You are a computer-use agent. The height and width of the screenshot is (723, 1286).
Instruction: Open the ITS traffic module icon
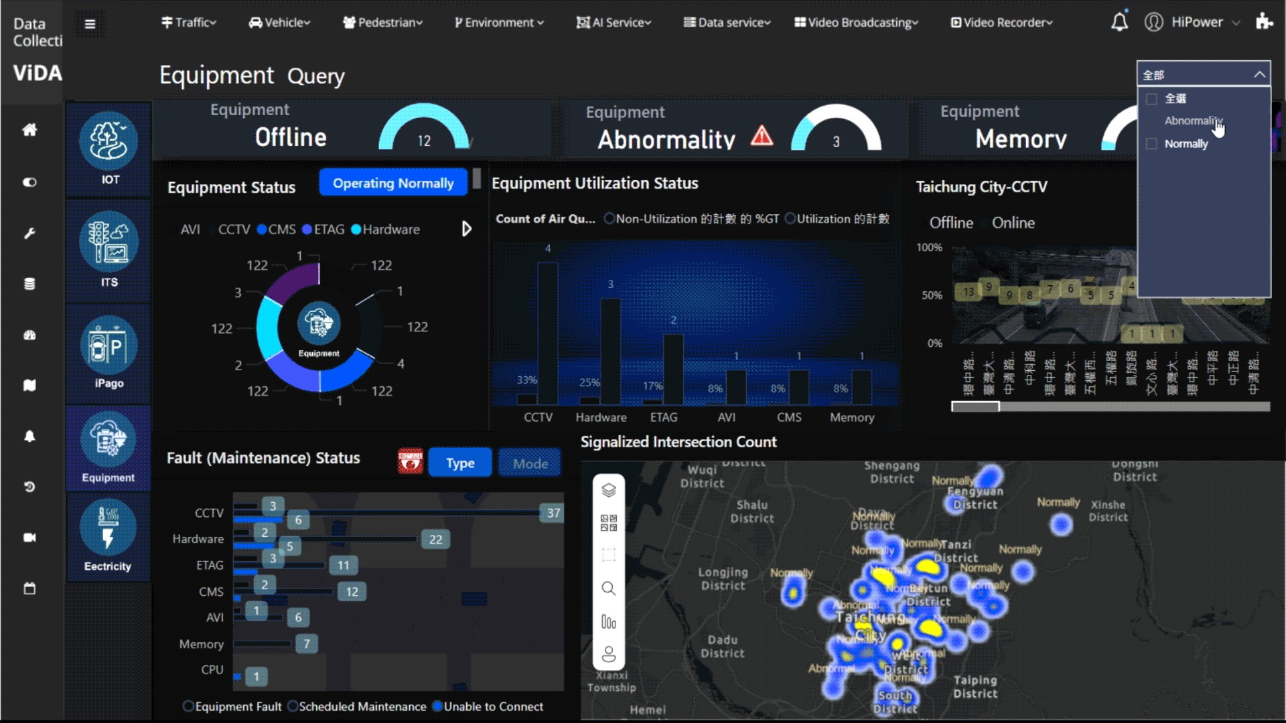pyautogui.click(x=109, y=242)
